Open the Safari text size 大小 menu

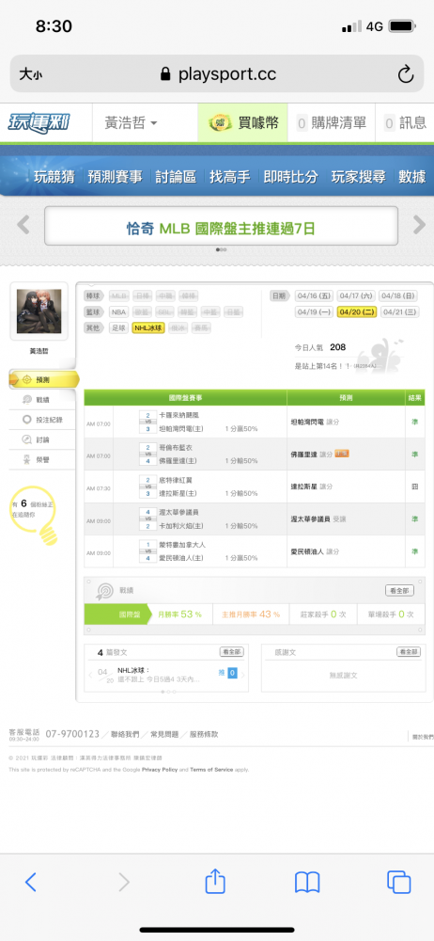click(31, 74)
